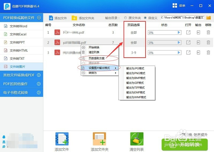Click the 迅捷PDF转换器 app logo
The image size is (214, 152).
click(x=7, y=6)
